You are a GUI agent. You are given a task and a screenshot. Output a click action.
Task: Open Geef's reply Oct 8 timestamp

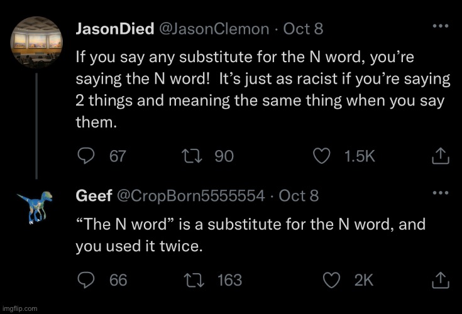(x=299, y=196)
